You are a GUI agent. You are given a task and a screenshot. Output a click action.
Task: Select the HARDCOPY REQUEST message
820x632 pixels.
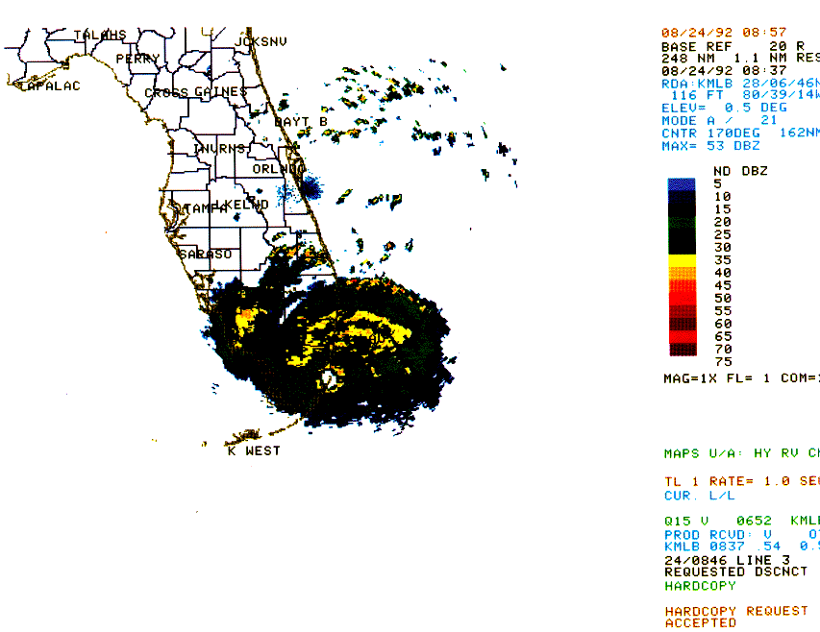pyautogui.click(x=736, y=611)
